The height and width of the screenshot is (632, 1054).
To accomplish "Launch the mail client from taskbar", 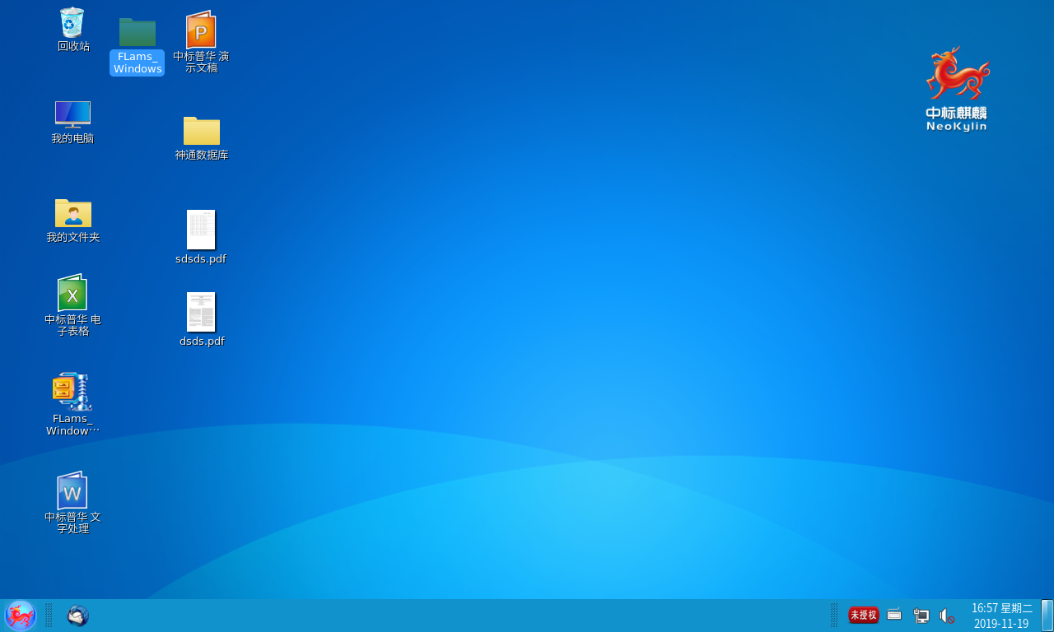I will (x=78, y=616).
